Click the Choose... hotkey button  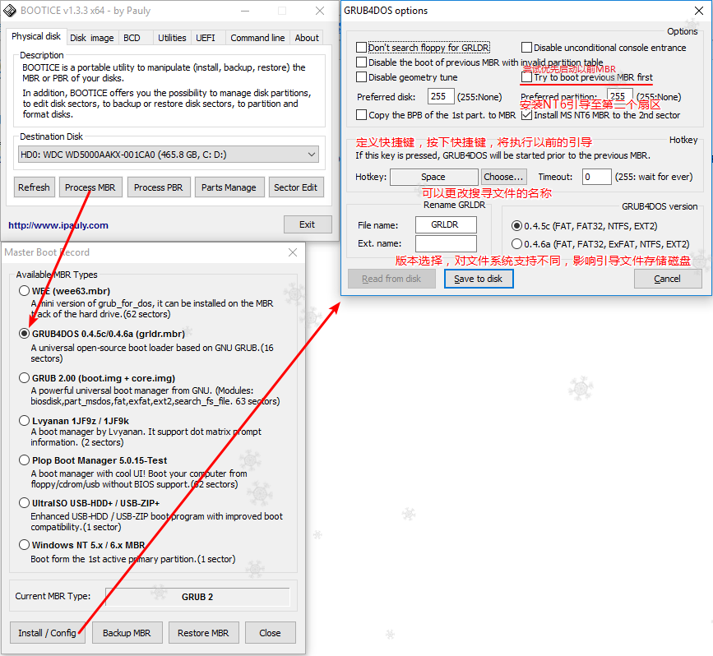pos(504,177)
